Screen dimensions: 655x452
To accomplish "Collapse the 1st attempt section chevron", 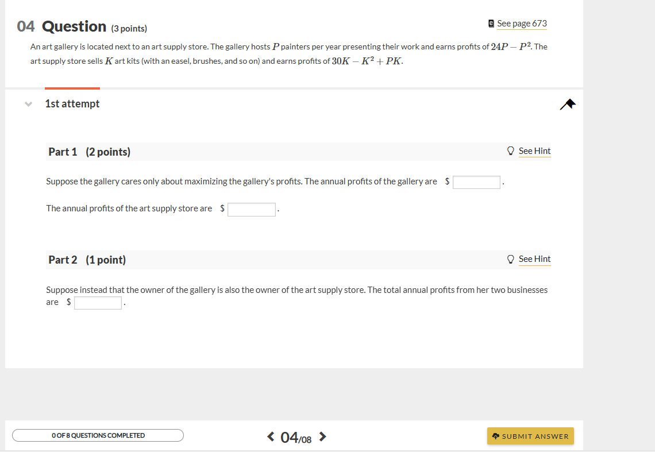I will pos(28,104).
